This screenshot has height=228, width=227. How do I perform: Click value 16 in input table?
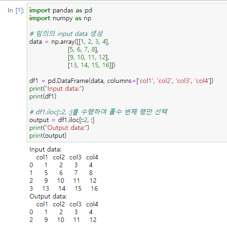94,189
